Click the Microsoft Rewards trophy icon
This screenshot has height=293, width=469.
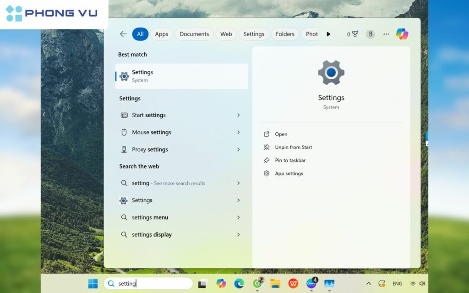tap(353, 34)
